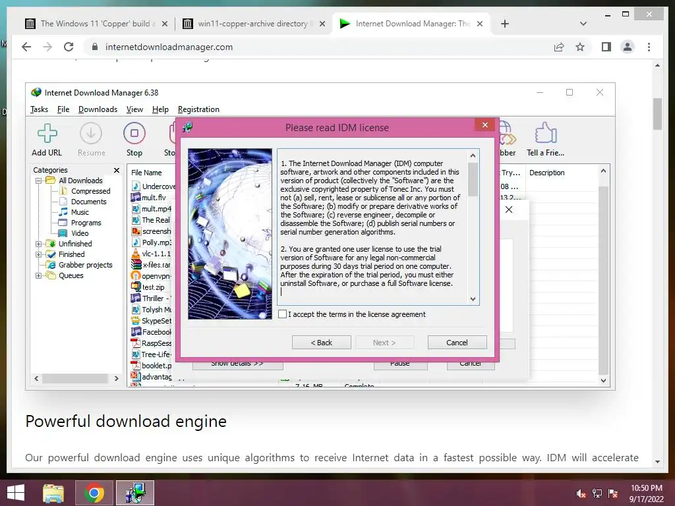This screenshot has width=675, height=506.
Task: Close the Categories panel
Action: (x=116, y=171)
